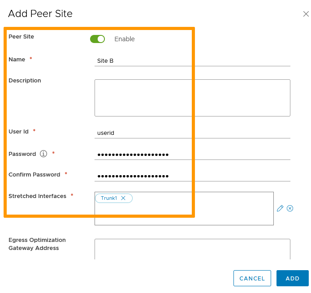The image size is (311, 293).
Task: Click the Password info icon
Action: pos(43,154)
